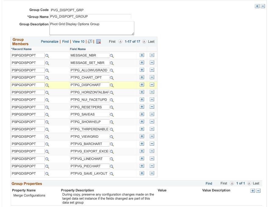Add a row after PTPVG_PIECHART
The height and width of the screenshot is (207, 268).
coord(142,166)
